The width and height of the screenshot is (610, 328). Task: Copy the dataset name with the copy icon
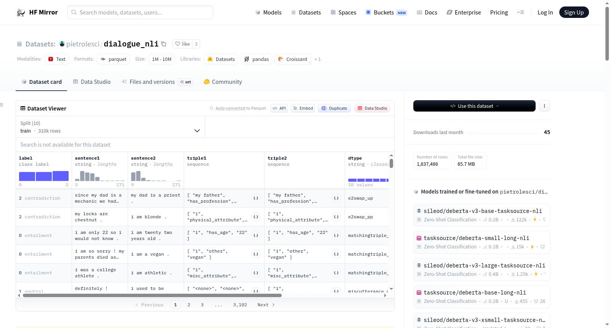click(164, 44)
